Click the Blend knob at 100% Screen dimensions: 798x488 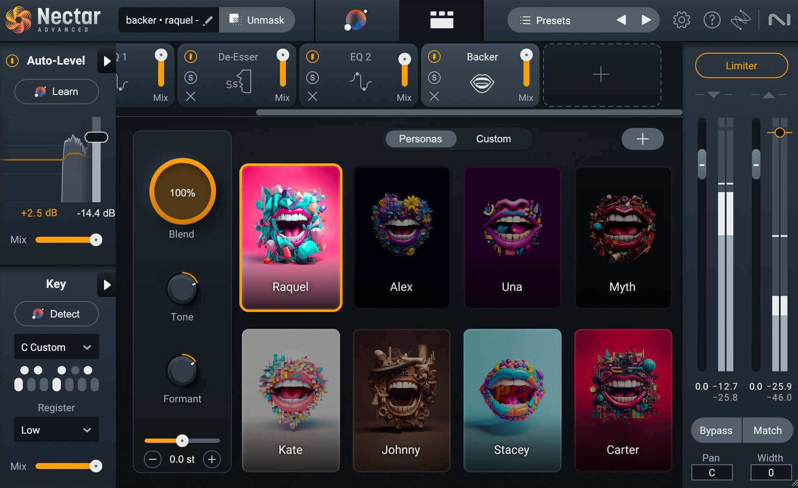(183, 192)
